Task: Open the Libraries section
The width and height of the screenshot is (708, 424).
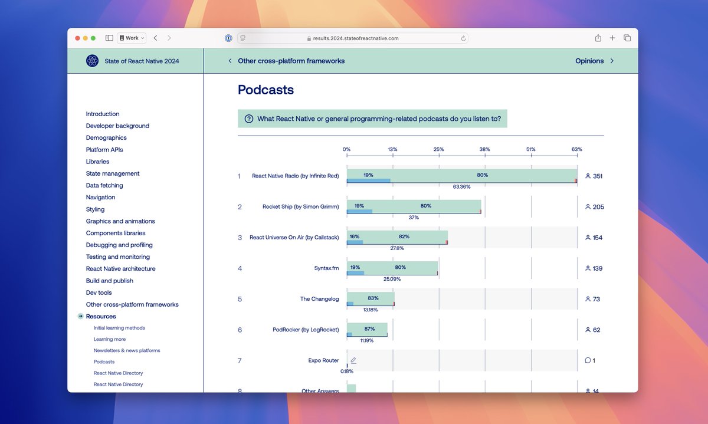Action: click(x=97, y=162)
